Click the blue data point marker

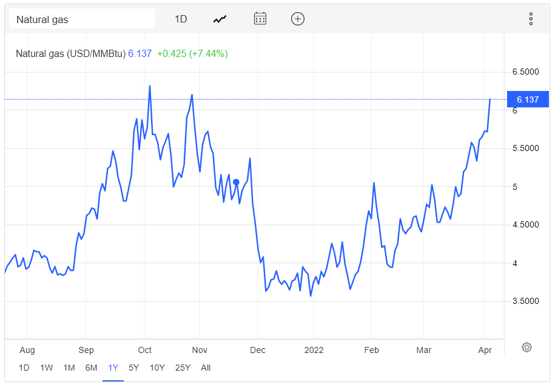coord(236,182)
